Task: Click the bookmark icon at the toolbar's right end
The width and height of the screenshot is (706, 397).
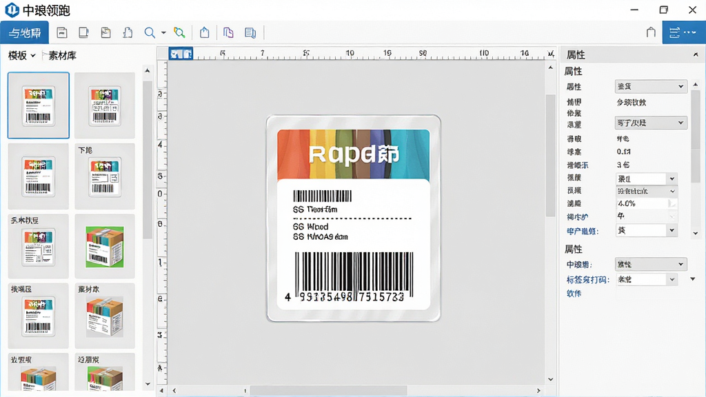Action: [651, 32]
